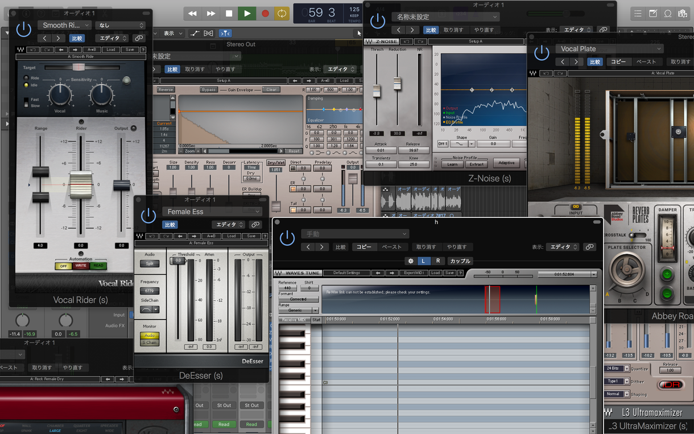Select the L channel tab in Waves Tune

423,261
